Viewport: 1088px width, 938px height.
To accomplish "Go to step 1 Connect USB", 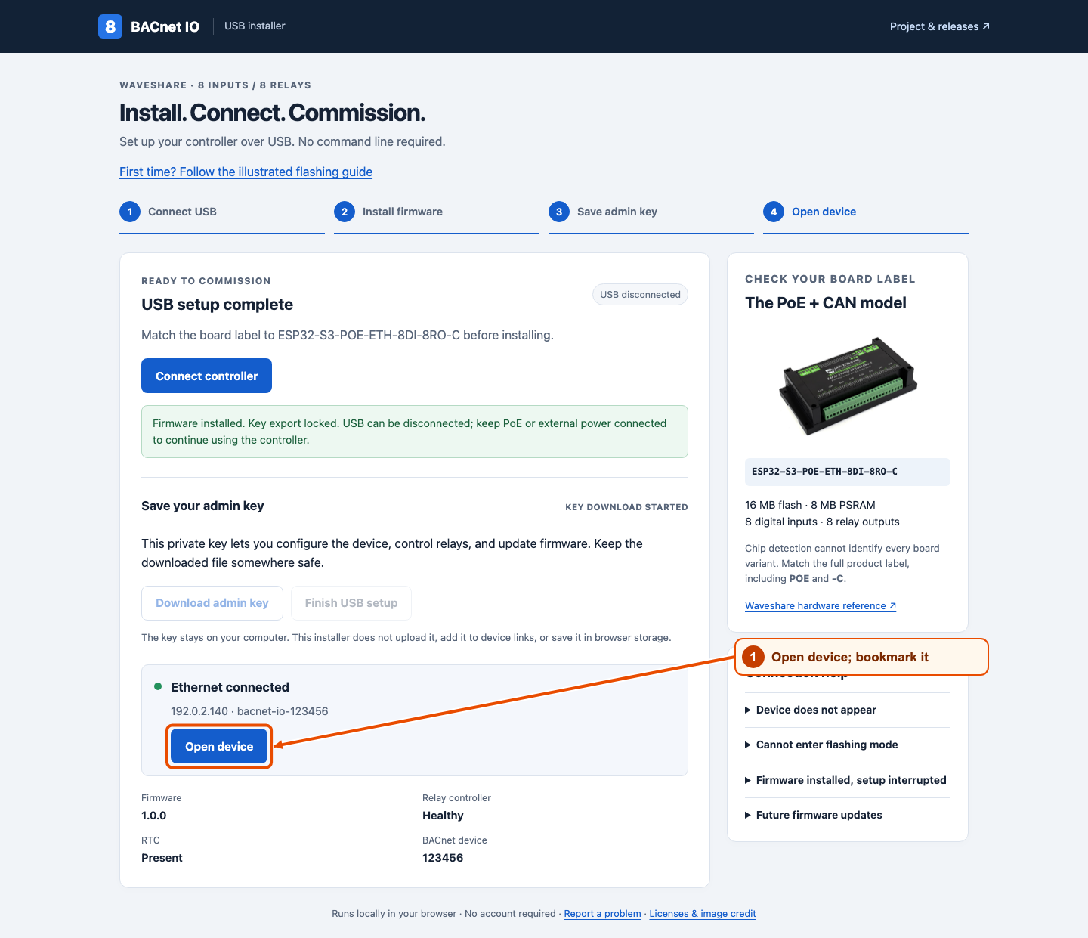I will [222, 212].
